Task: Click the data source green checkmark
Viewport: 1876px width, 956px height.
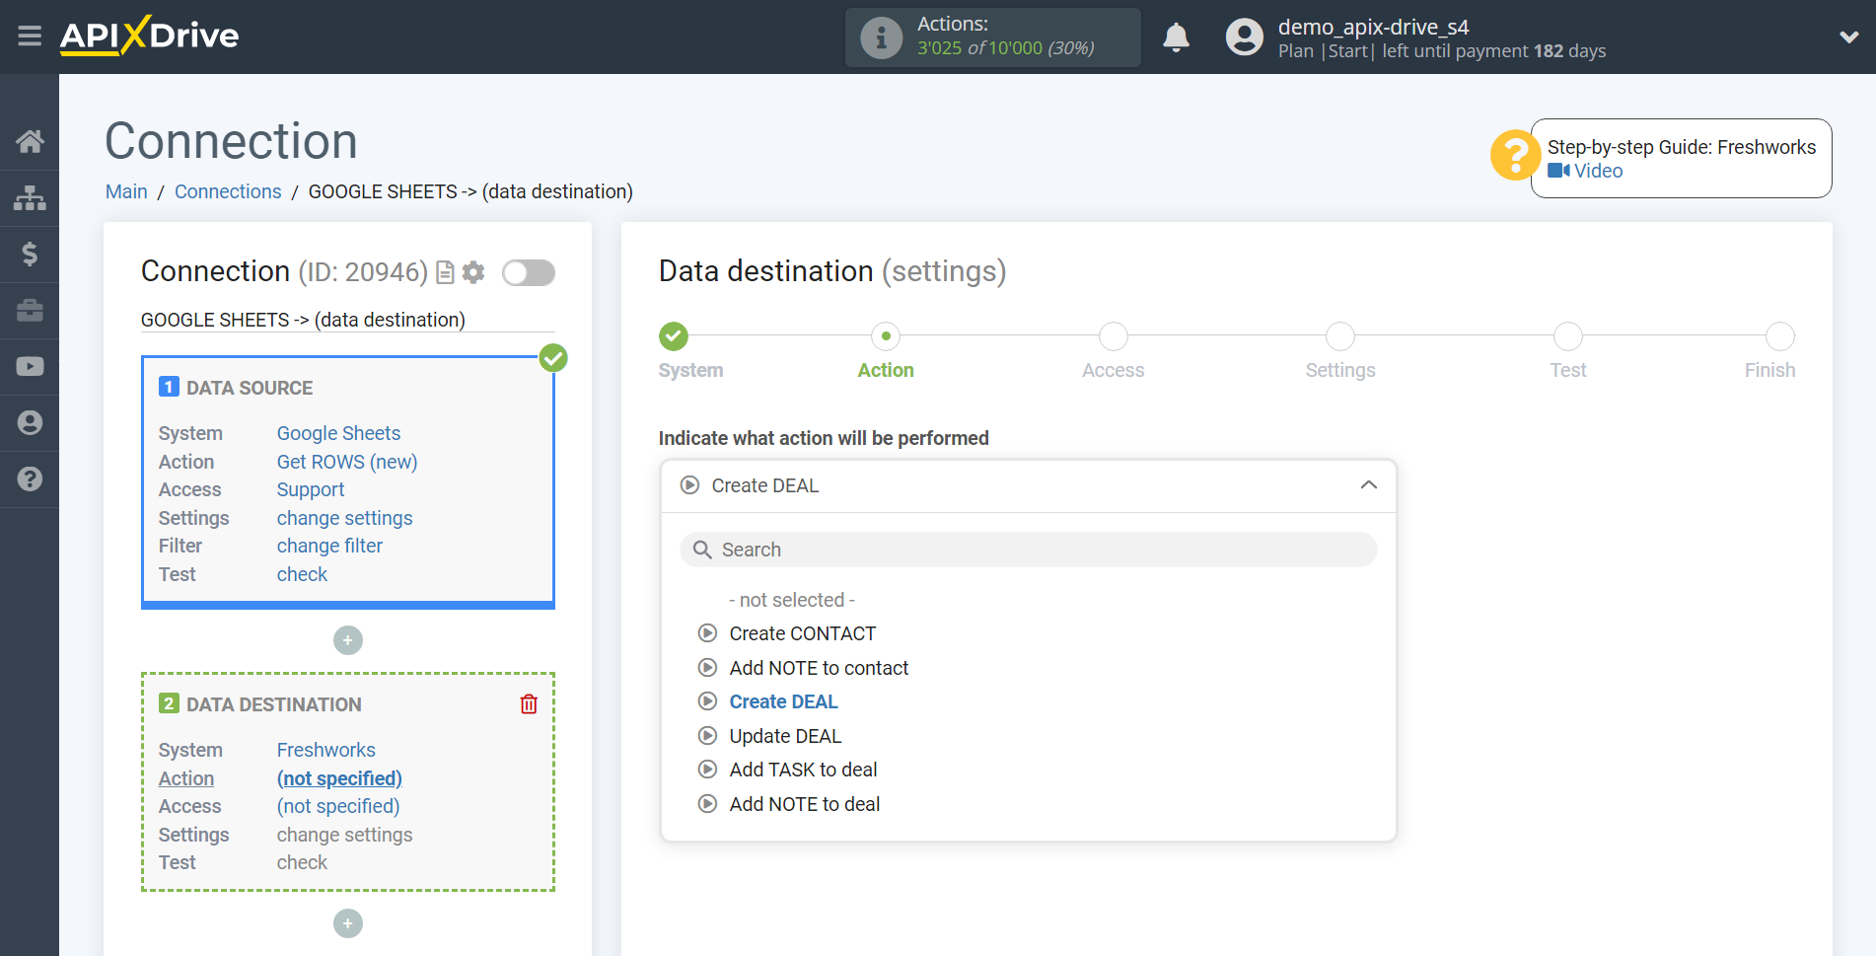Action: [553, 358]
